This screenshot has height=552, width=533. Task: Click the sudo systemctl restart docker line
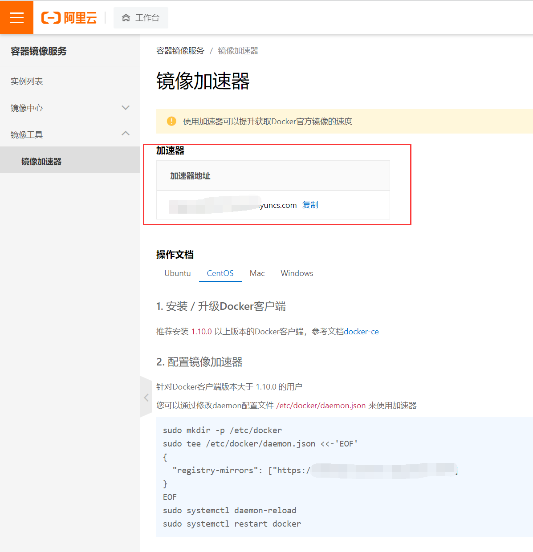[232, 524]
